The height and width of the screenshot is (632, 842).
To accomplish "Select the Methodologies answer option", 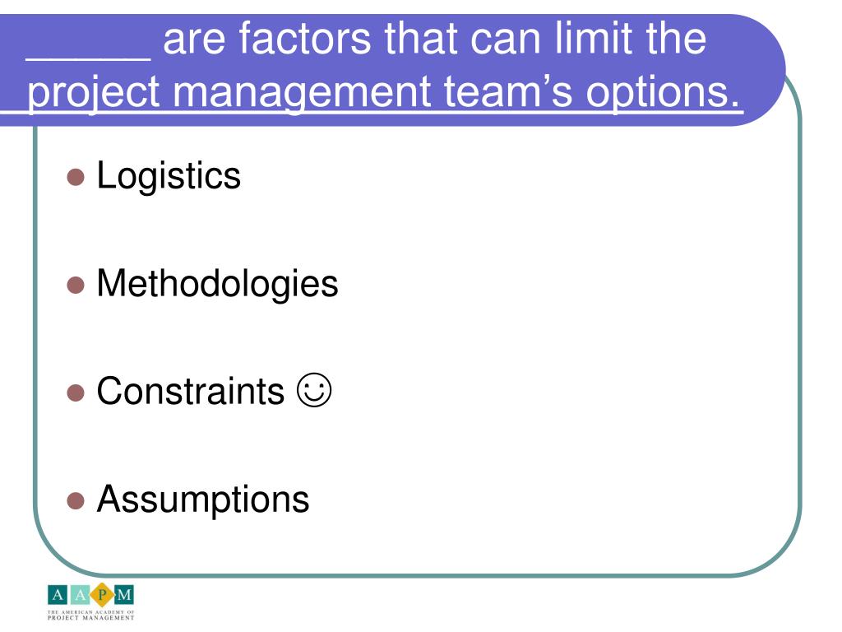I will [x=217, y=284].
